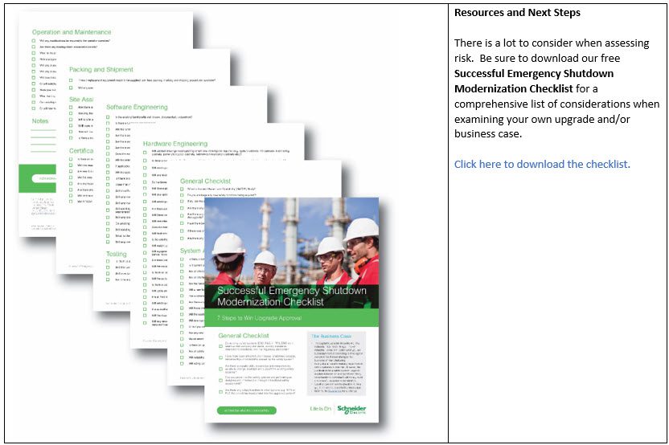The image size is (669, 445).
Task: Check the first box under Operation and Maintenance
Action: click(34, 42)
